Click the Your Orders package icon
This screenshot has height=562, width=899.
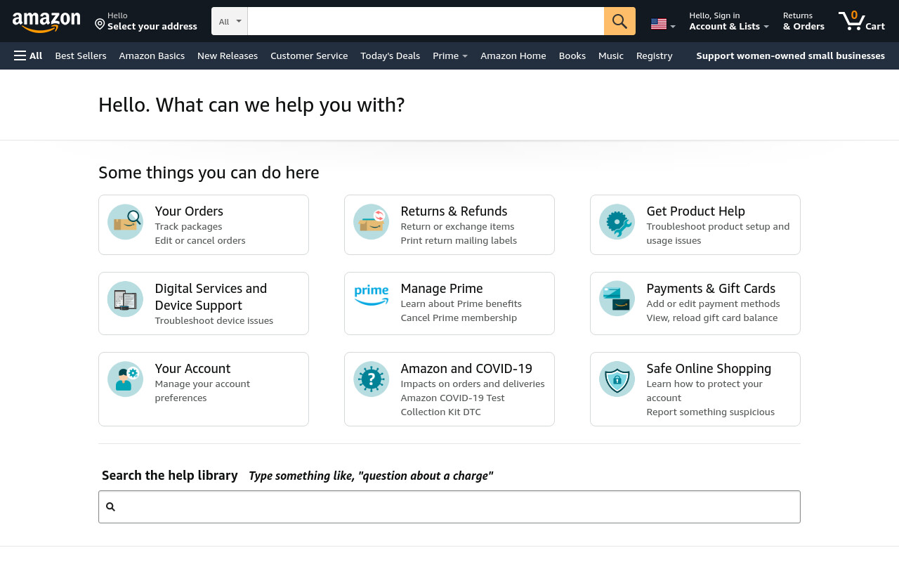125,222
